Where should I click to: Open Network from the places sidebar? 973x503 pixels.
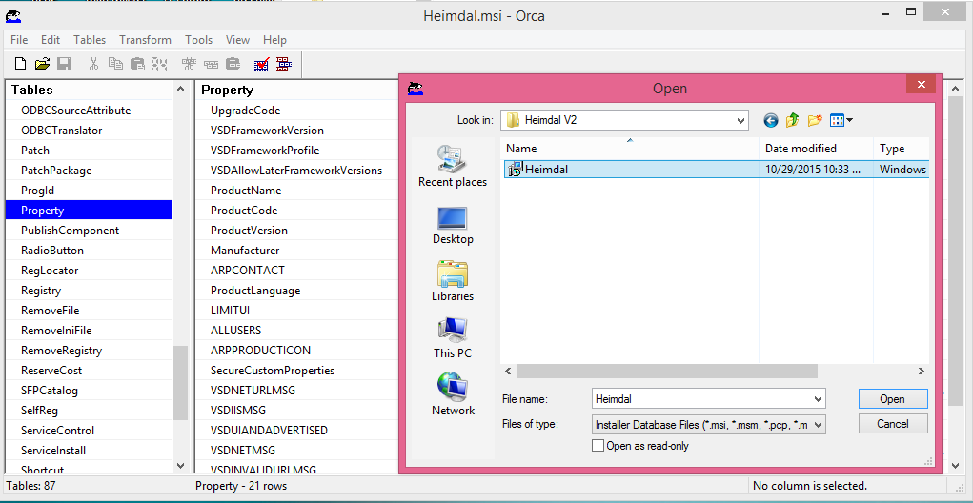pos(453,394)
